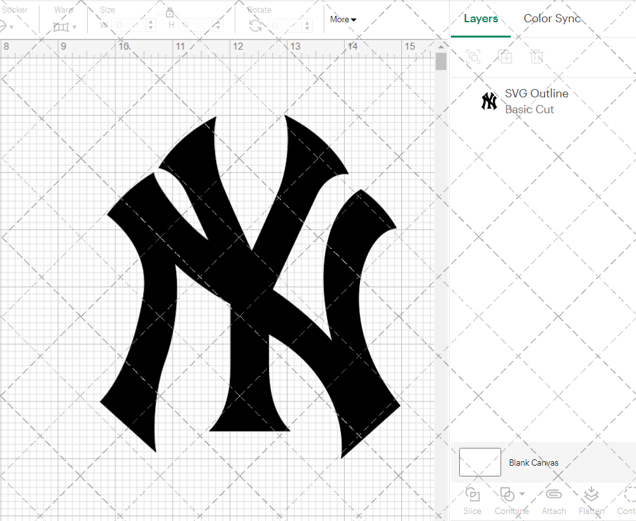Switch to the Color Sync tab
The image size is (636, 521).
tap(552, 18)
